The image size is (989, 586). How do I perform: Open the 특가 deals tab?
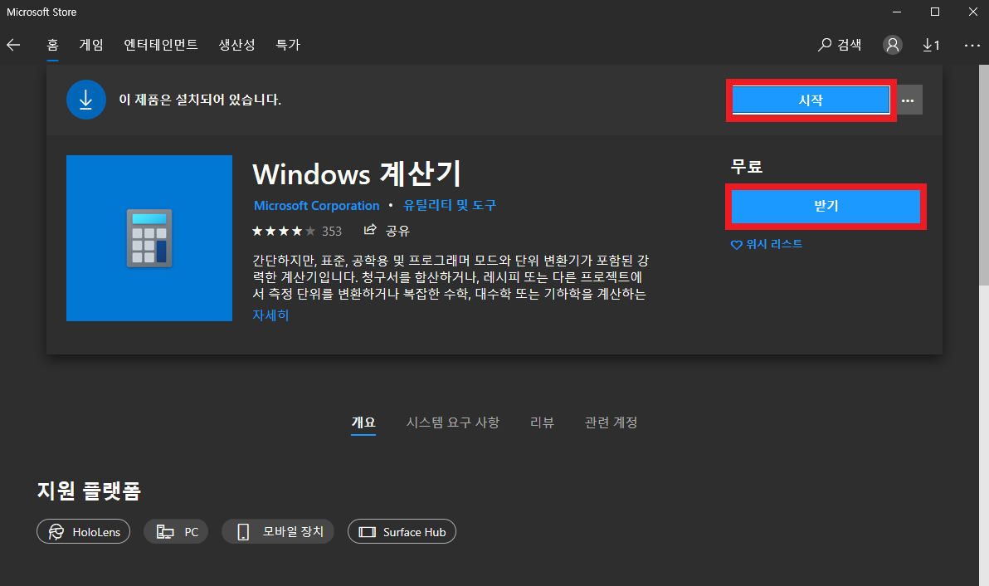[288, 45]
